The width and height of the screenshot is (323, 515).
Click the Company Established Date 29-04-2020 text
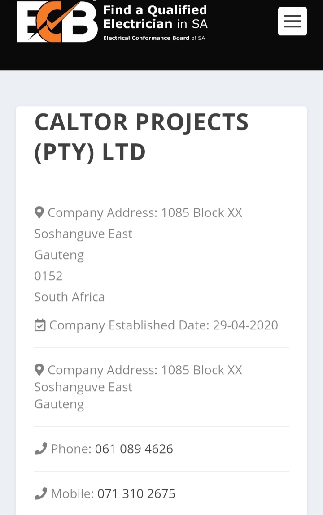[163, 325]
